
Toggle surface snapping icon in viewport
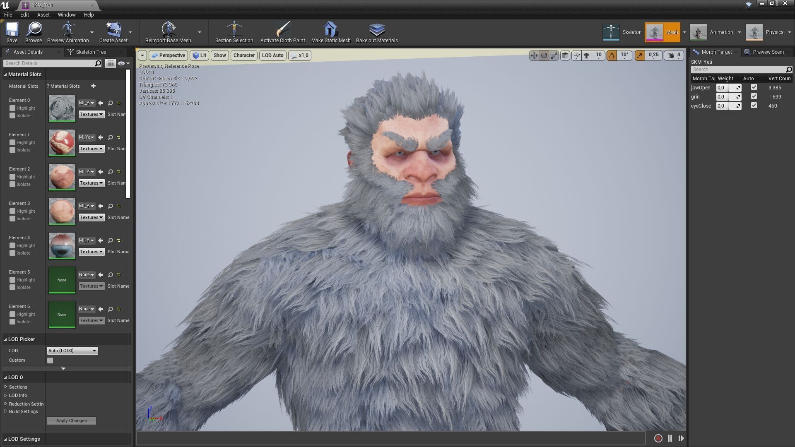point(576,55)
